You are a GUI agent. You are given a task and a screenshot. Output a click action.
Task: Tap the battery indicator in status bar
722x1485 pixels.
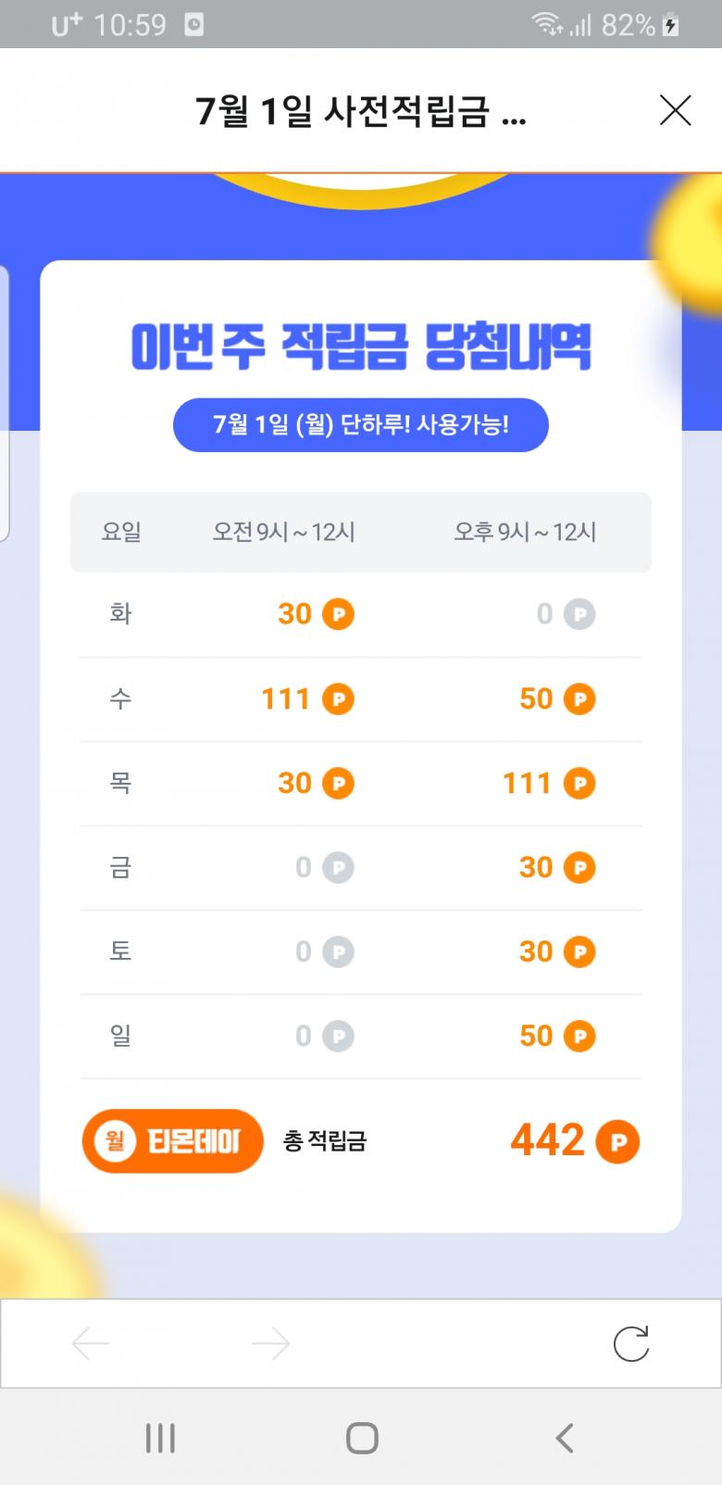click(672, 25)
